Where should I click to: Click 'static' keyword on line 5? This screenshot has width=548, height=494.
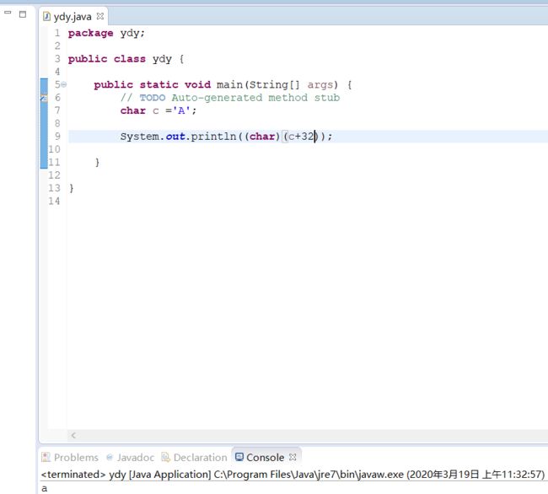tap(158, 84)
